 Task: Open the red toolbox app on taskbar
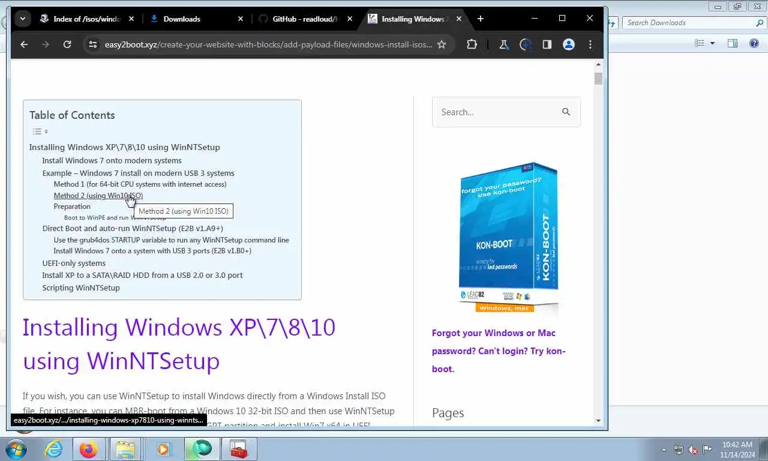click(x=239, y=449)
